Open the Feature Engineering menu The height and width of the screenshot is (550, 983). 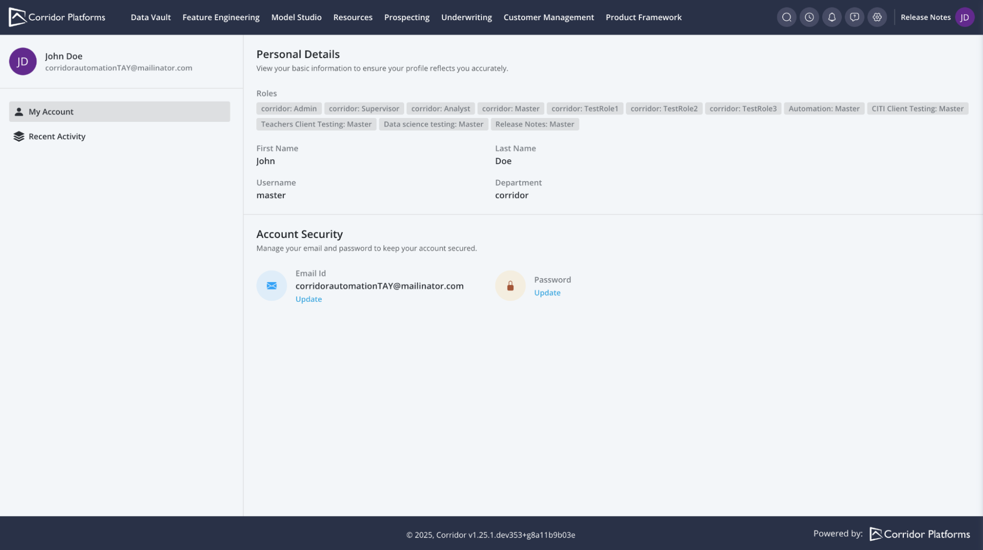(221, 17)
